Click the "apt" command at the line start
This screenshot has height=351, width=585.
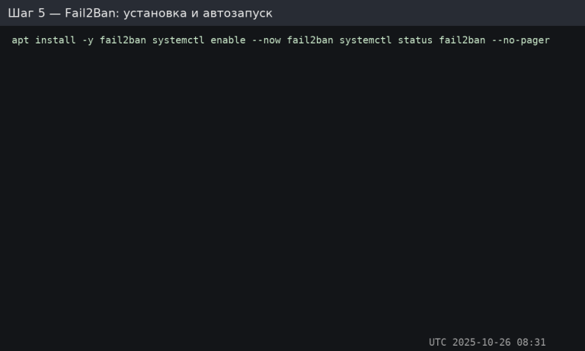pos(21,40)
